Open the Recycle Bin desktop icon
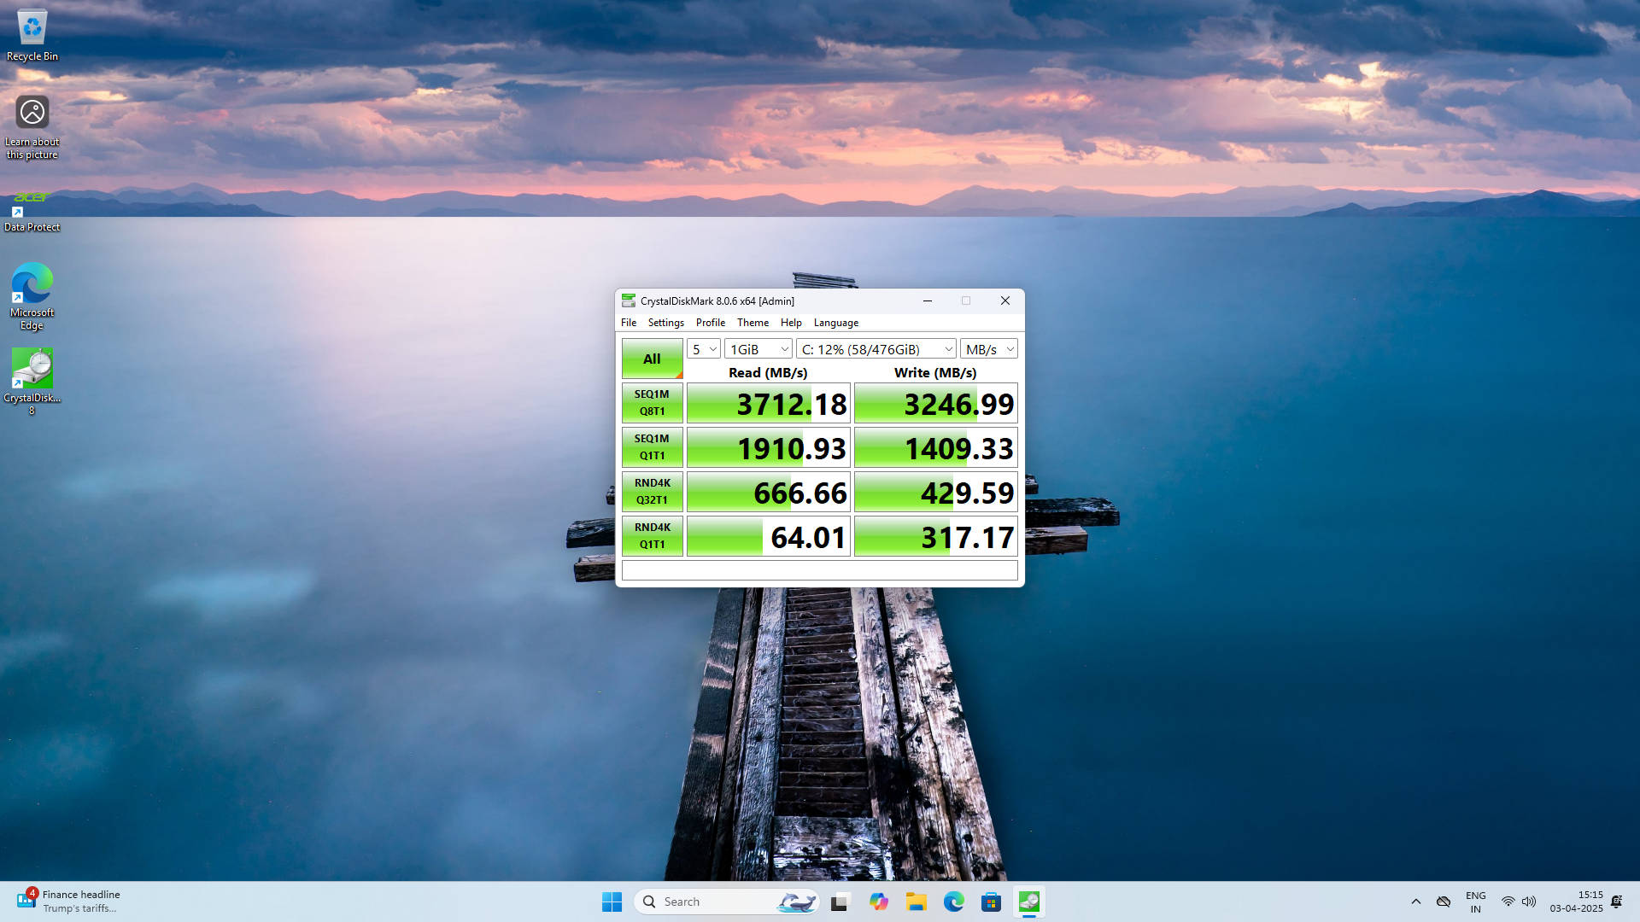The width and height of the screenshot is (1640, 922). coord(32,36)
